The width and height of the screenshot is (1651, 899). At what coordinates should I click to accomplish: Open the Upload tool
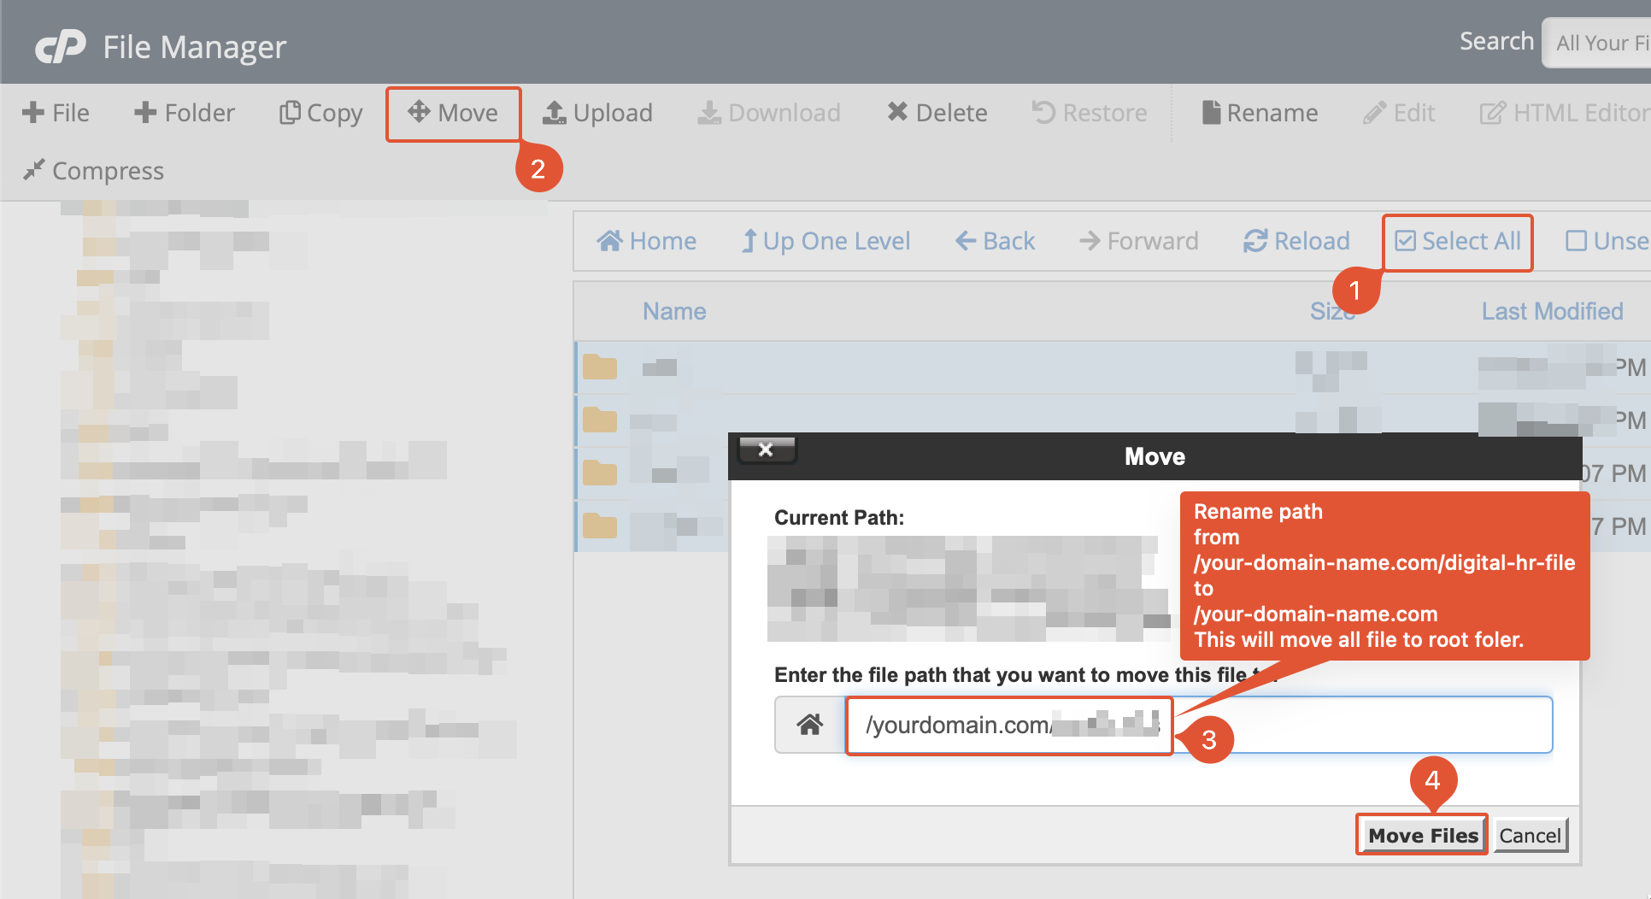click(598, 113)
